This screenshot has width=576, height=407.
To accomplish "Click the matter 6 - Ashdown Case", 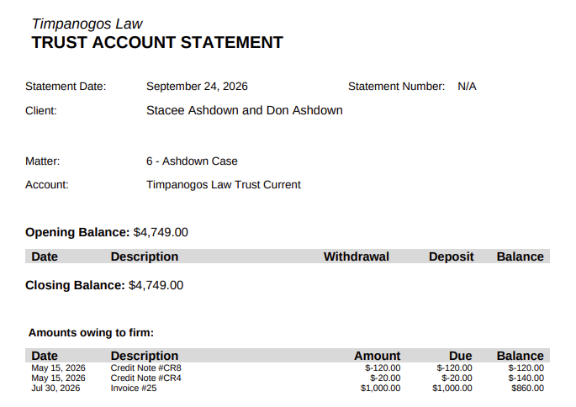I will coord(192,161).
